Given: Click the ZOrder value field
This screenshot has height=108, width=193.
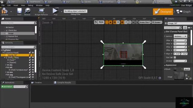Looking at the screenshot, I should pos(180,61).
